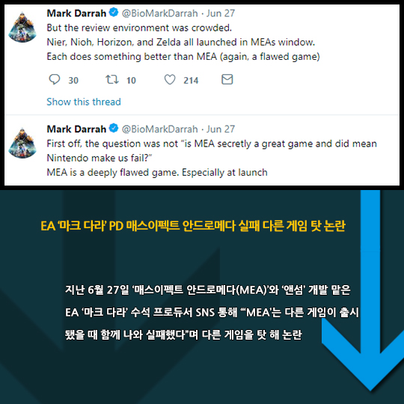Open @BioMarkDarrah handle on first tweet
The width and height of the screenshot is (404, 404).
click(x=160, y=13)
